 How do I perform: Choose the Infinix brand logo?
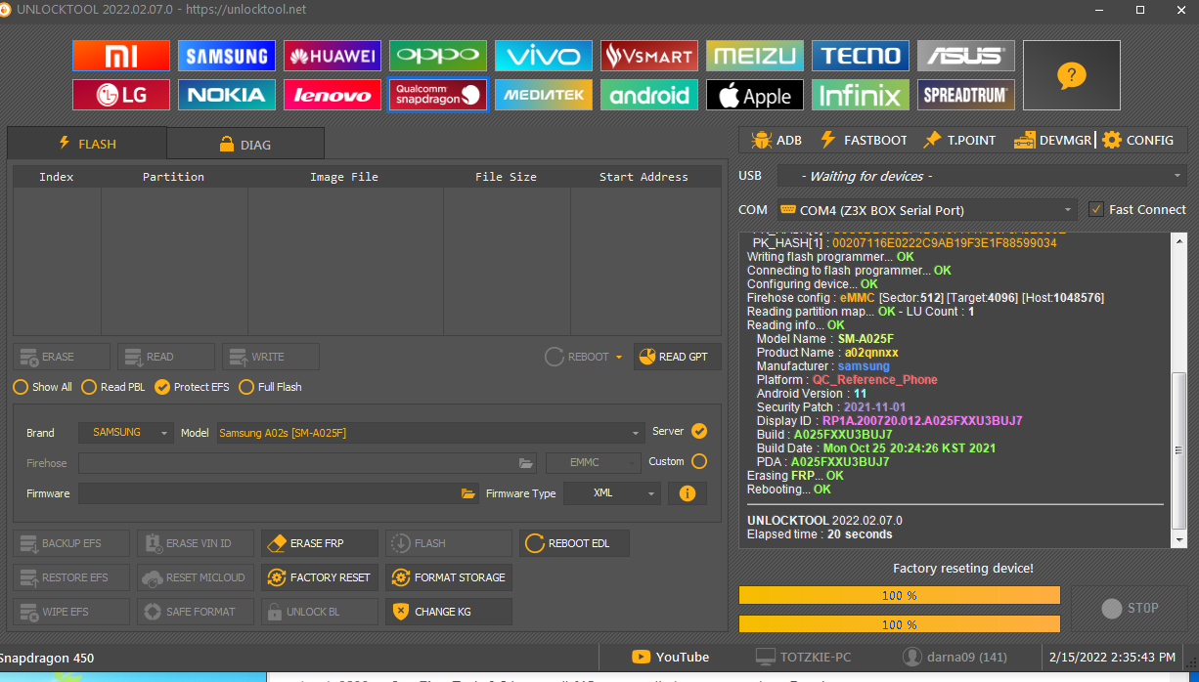[x=861, y=95]
